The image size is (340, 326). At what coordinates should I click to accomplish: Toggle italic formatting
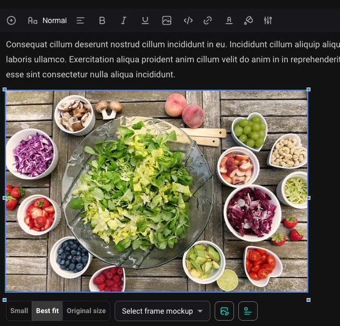click(x=124, y=20)
